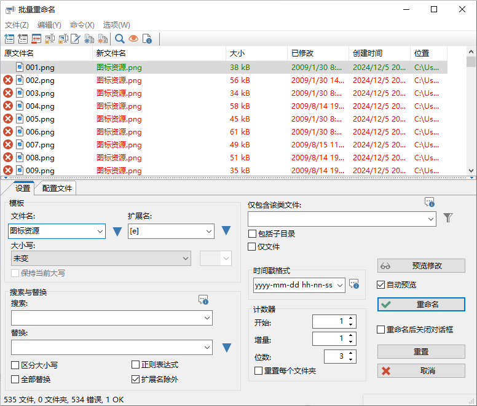Click the blue starburst files toolbar icon
Image resolution: width=477 pixels, height=406 pixels.
(x=89, y=39)
